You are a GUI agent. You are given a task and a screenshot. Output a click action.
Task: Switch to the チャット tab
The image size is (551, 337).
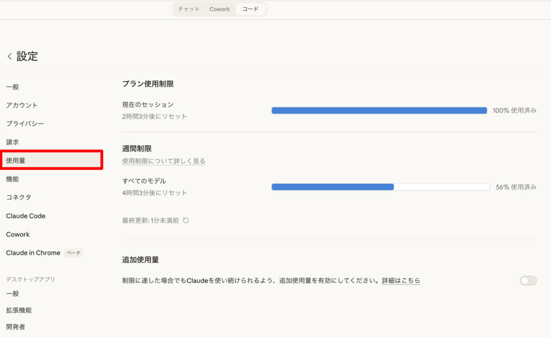(189, 9)
